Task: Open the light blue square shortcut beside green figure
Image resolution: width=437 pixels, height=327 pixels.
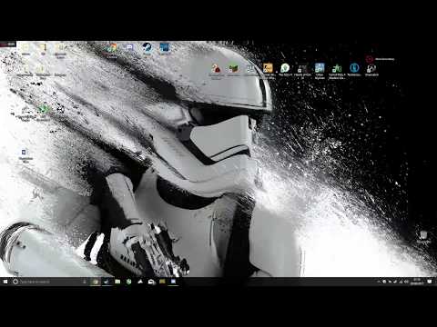Action: (320, 68)
